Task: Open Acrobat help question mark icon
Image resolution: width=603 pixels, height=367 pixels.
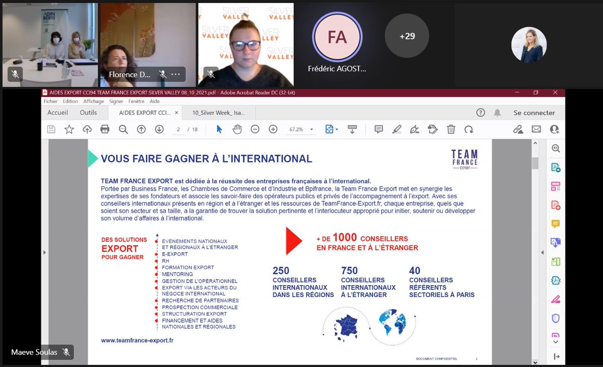Action: click(x=480, y=113)
